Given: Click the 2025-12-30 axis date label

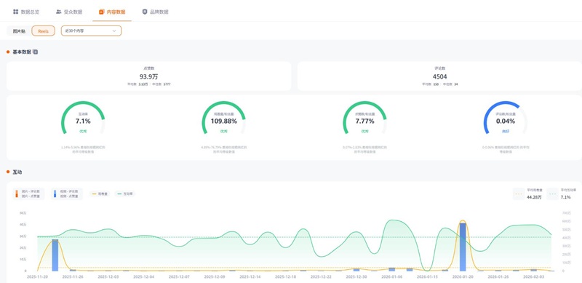Looking at the screenshot, I should [x=357, y=276].
